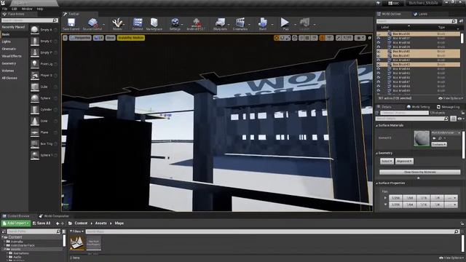This screenshot has width=466, height=262.
Task: Select the Sphere Trigger placement icon
Action: 35,155
